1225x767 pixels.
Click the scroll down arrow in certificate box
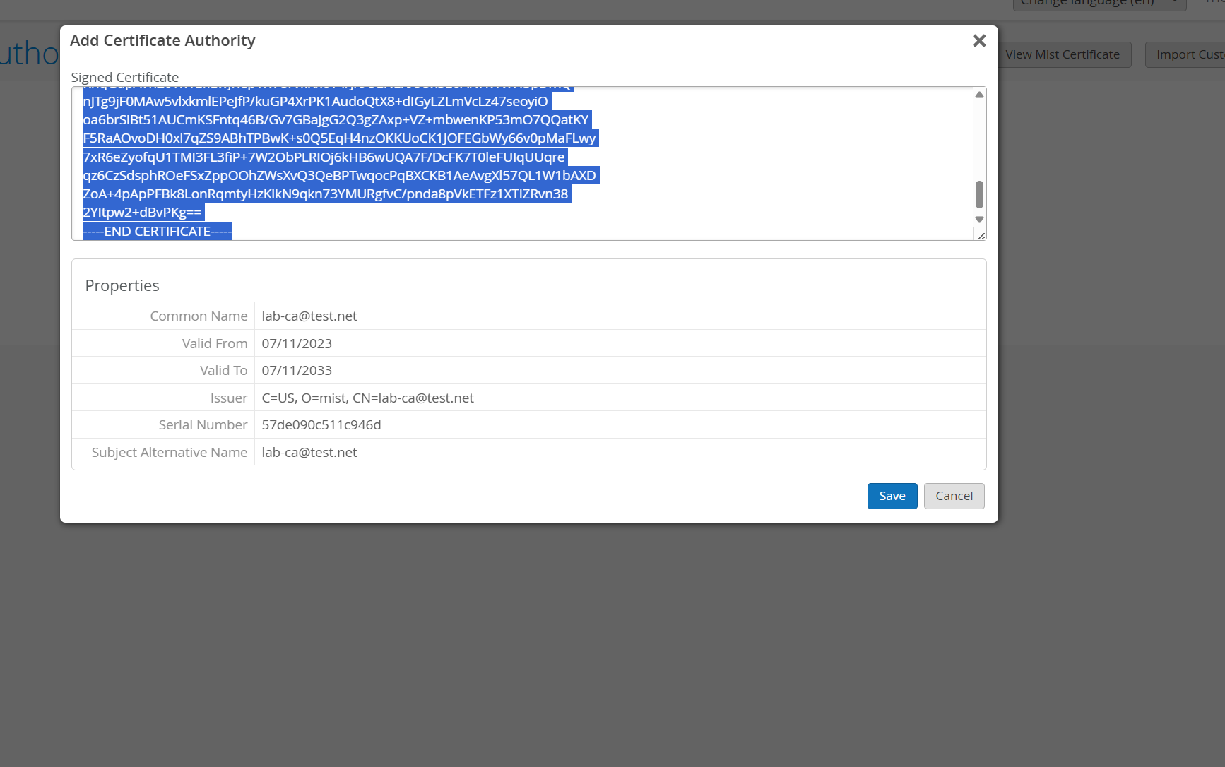(x=979, y=220)
